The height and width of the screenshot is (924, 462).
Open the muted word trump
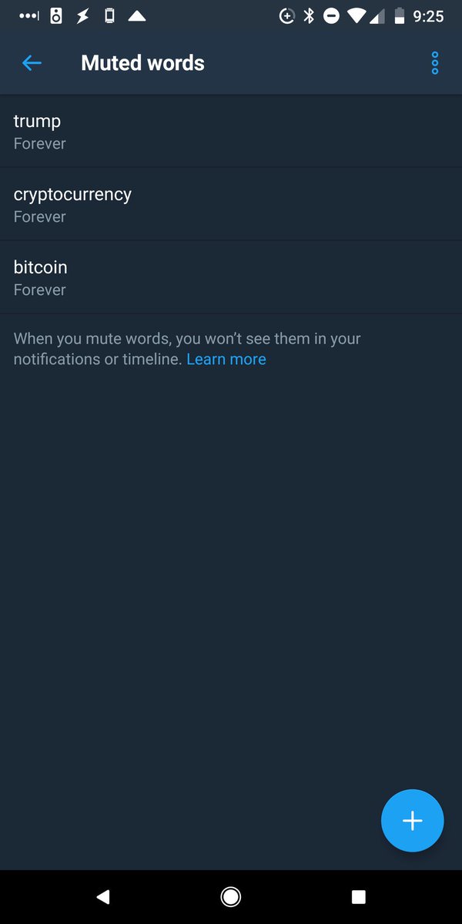point(231,131)
